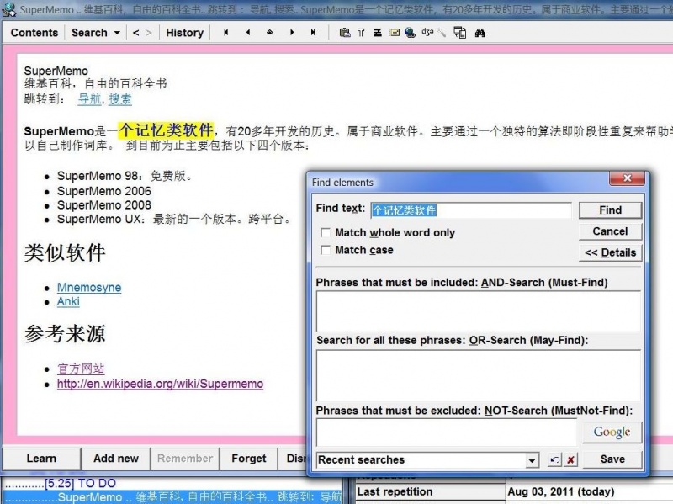Open the Anki link
The height and width of the screenshot is (504, 673).
[x=68, y=301]
